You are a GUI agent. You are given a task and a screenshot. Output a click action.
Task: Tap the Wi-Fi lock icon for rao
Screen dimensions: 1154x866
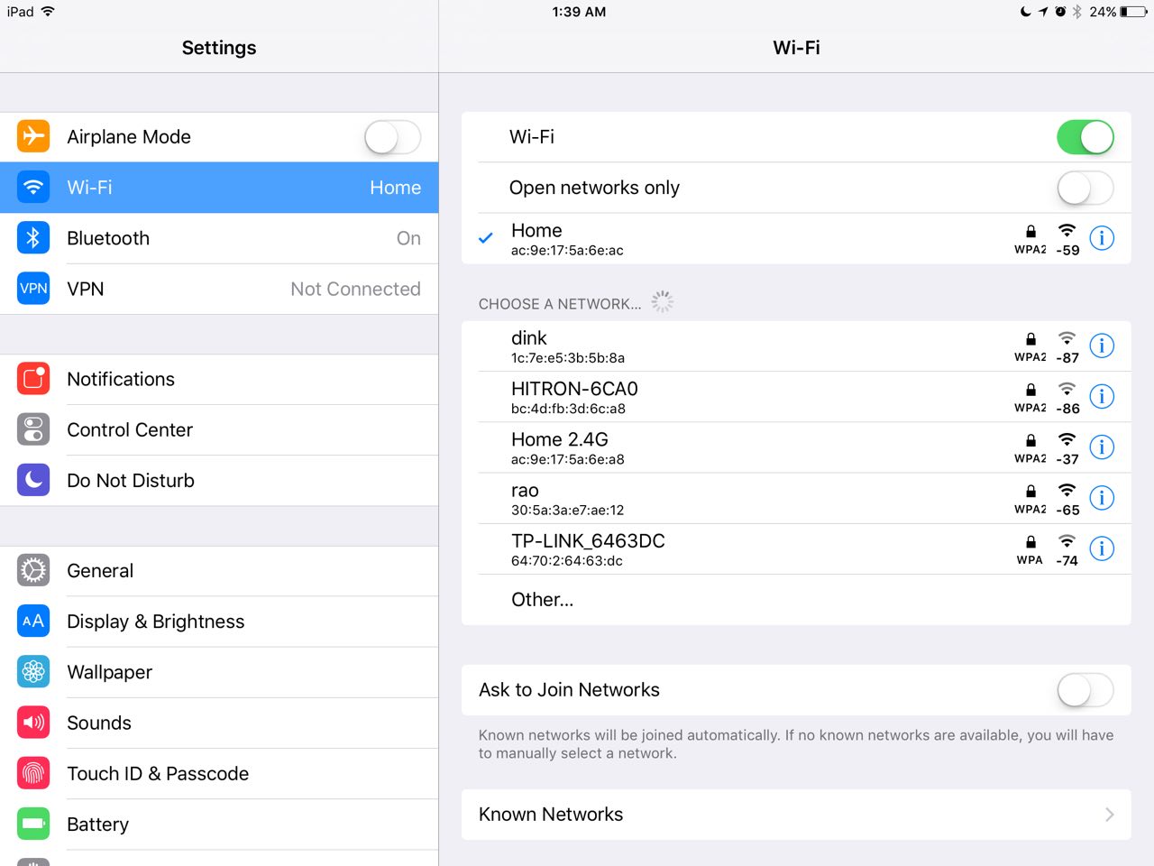[1030, 491]
